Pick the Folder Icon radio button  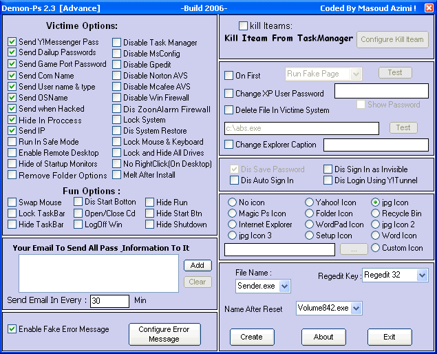(309, 214)
